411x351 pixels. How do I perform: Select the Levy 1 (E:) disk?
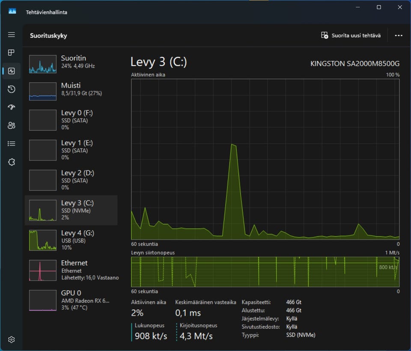click(x=71, y=150)
